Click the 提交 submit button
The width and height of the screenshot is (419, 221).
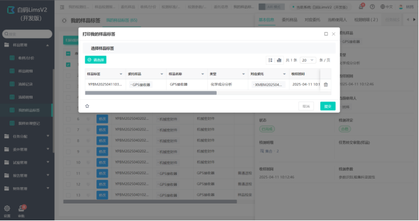[x=328, y=107]
